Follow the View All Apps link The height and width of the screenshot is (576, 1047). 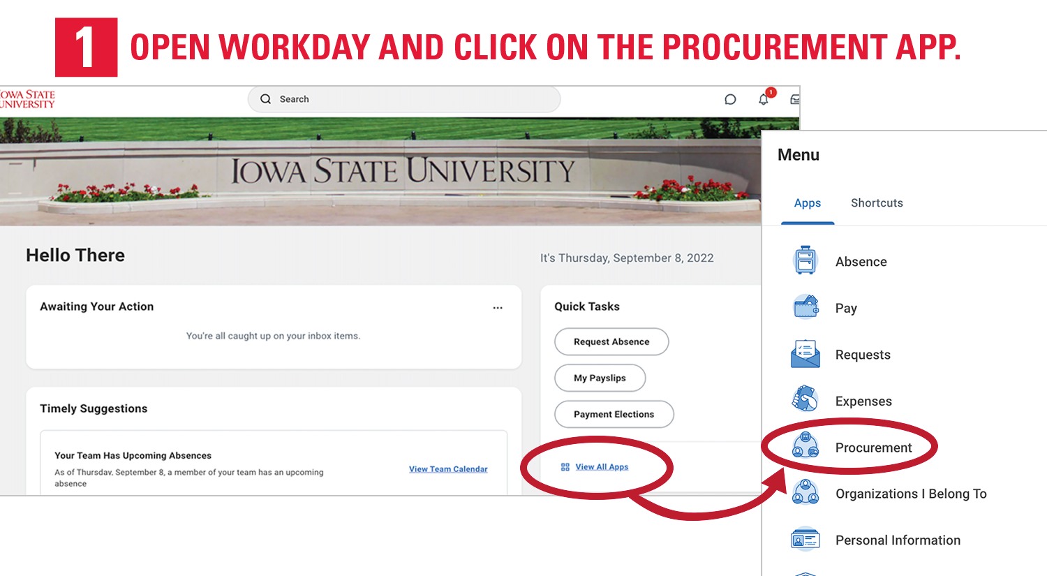602,467
